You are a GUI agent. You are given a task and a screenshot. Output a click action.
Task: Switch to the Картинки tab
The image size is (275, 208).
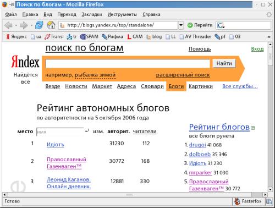tap(201, 86)
